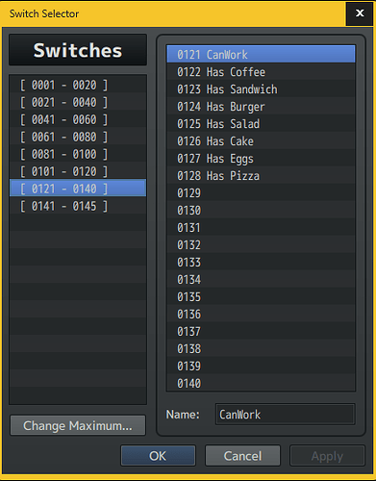Select switch 0127 Has Eggs
The height and width of the screenshot is (481, 376).
[261, 159]
